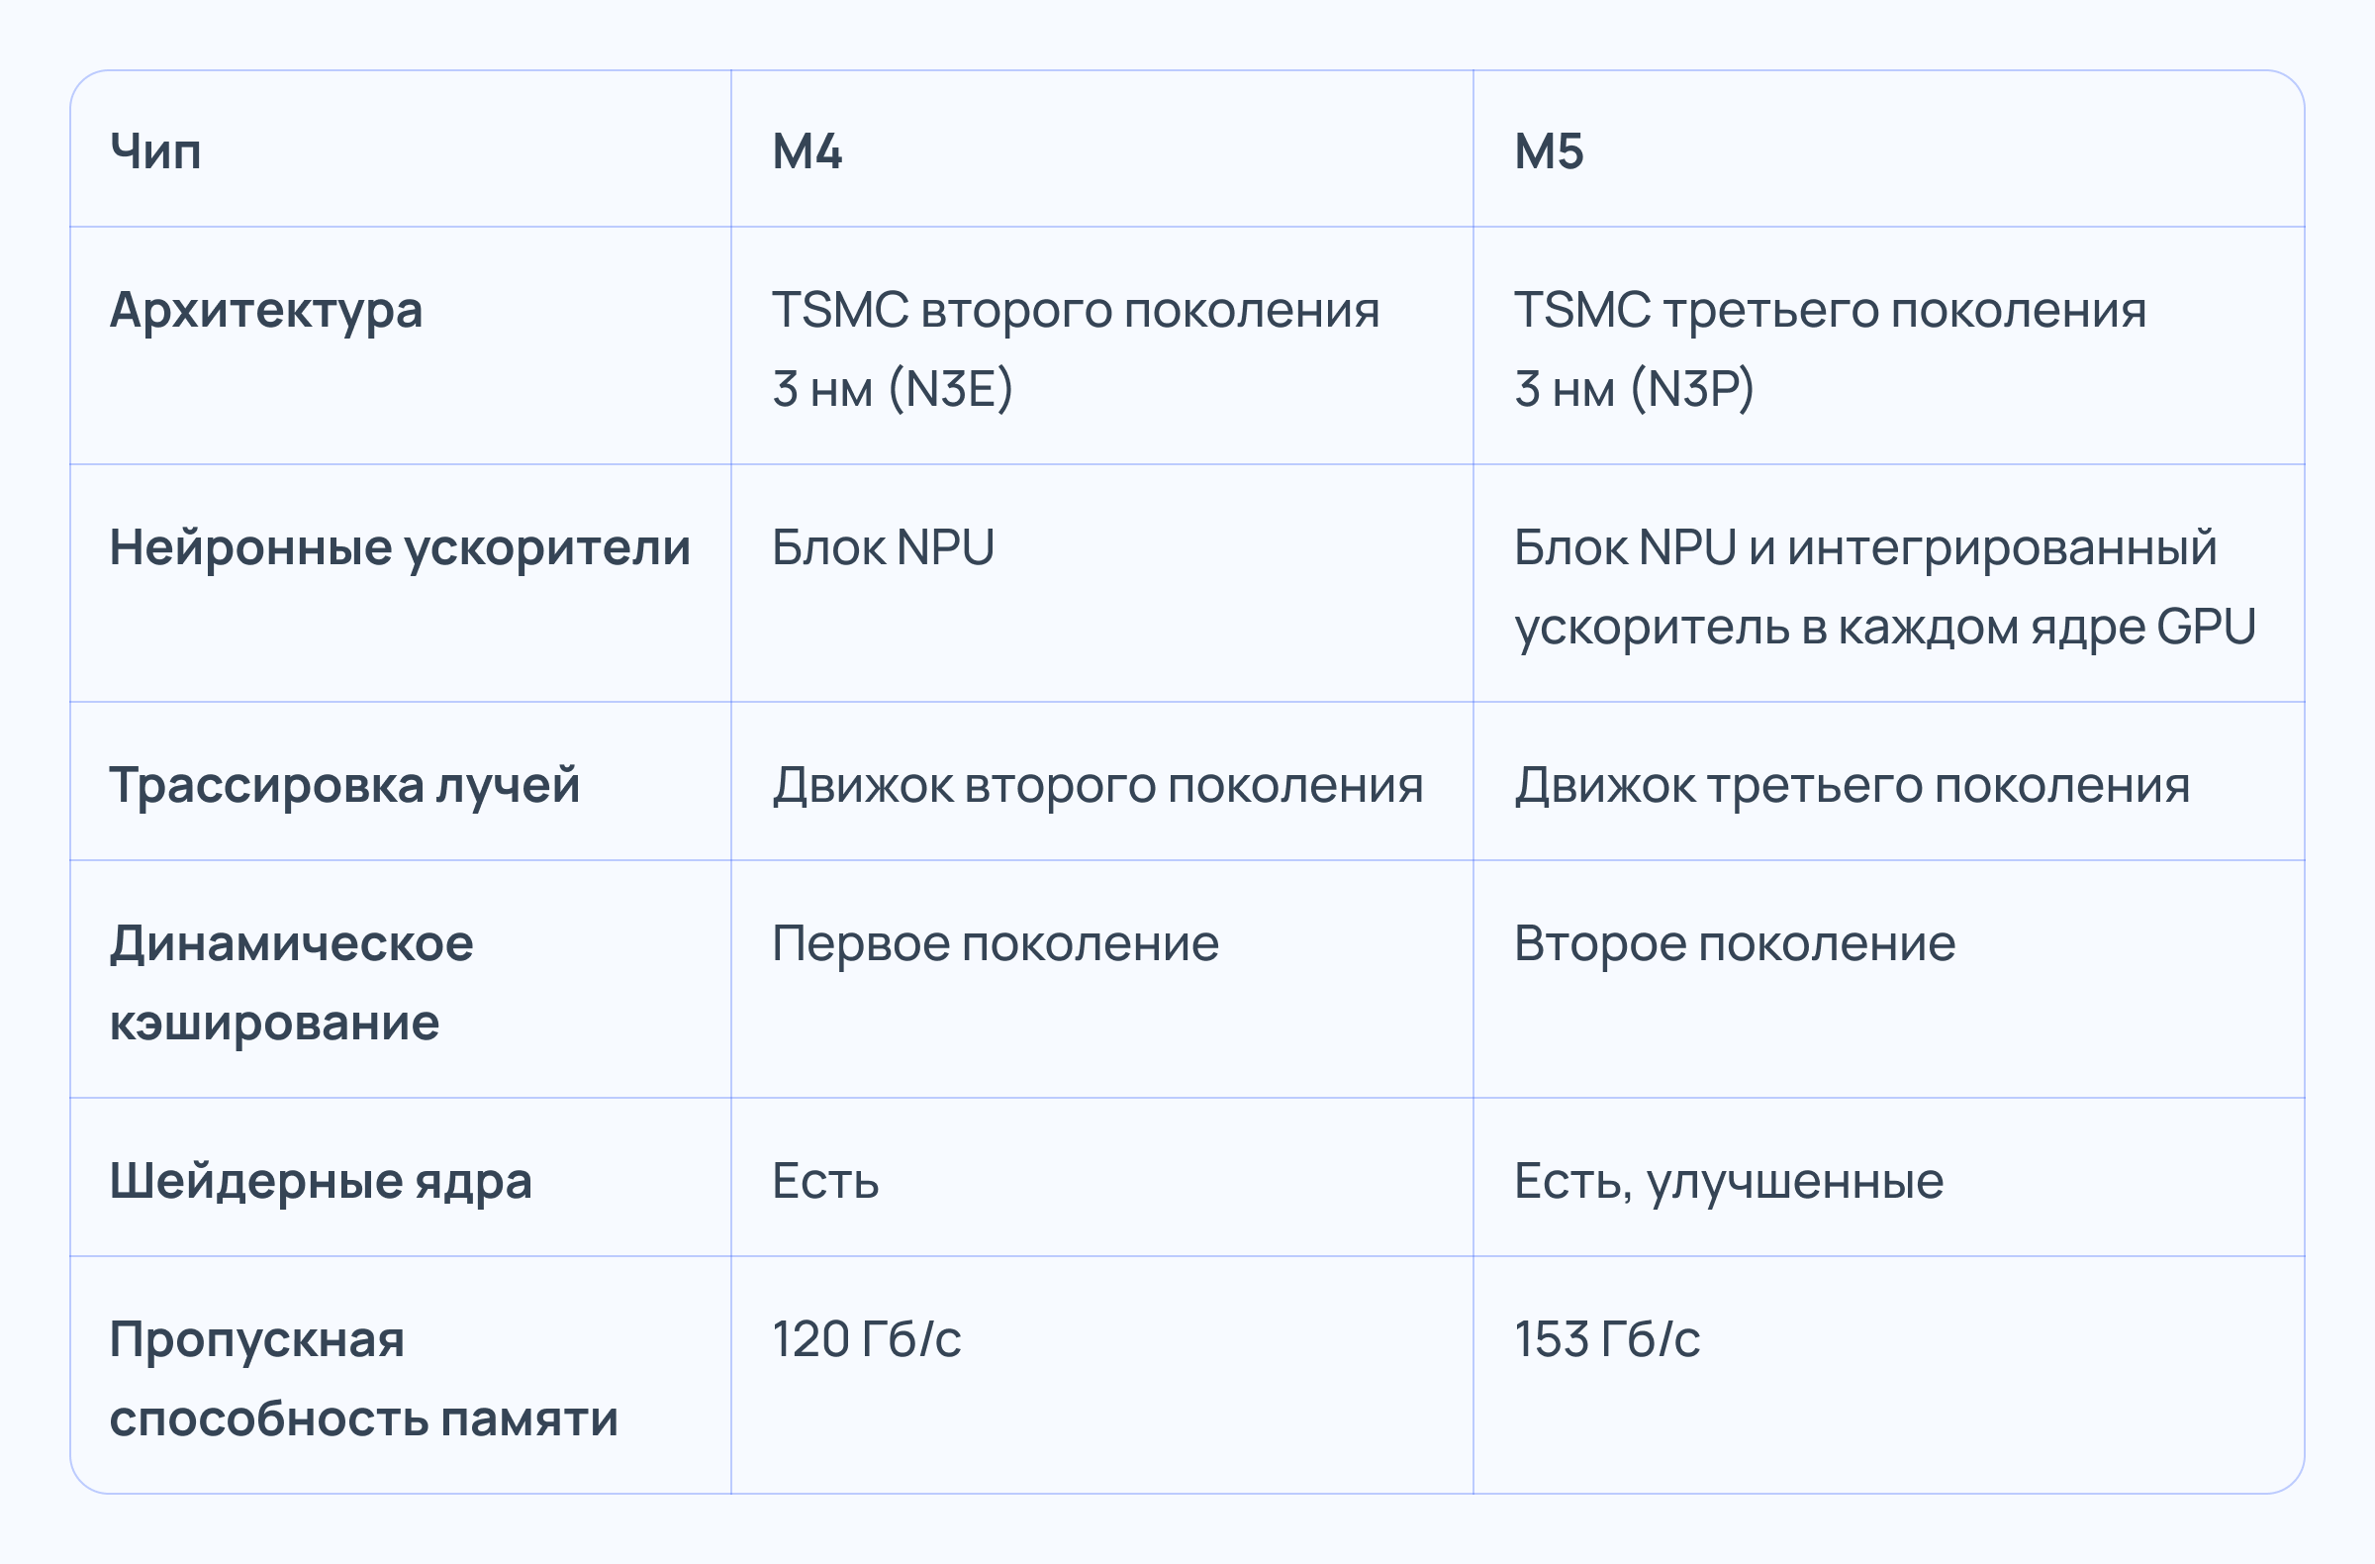Screen dimensions: 2375x1564
Task: Click the "Движок третьего поколения" cell
Action: pyautogui.click(x=1852, y=785)
